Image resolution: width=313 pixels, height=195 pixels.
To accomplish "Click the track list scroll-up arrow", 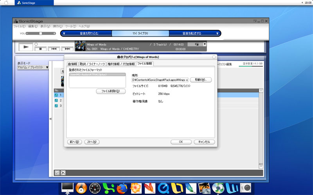I will tap(261, 91).
